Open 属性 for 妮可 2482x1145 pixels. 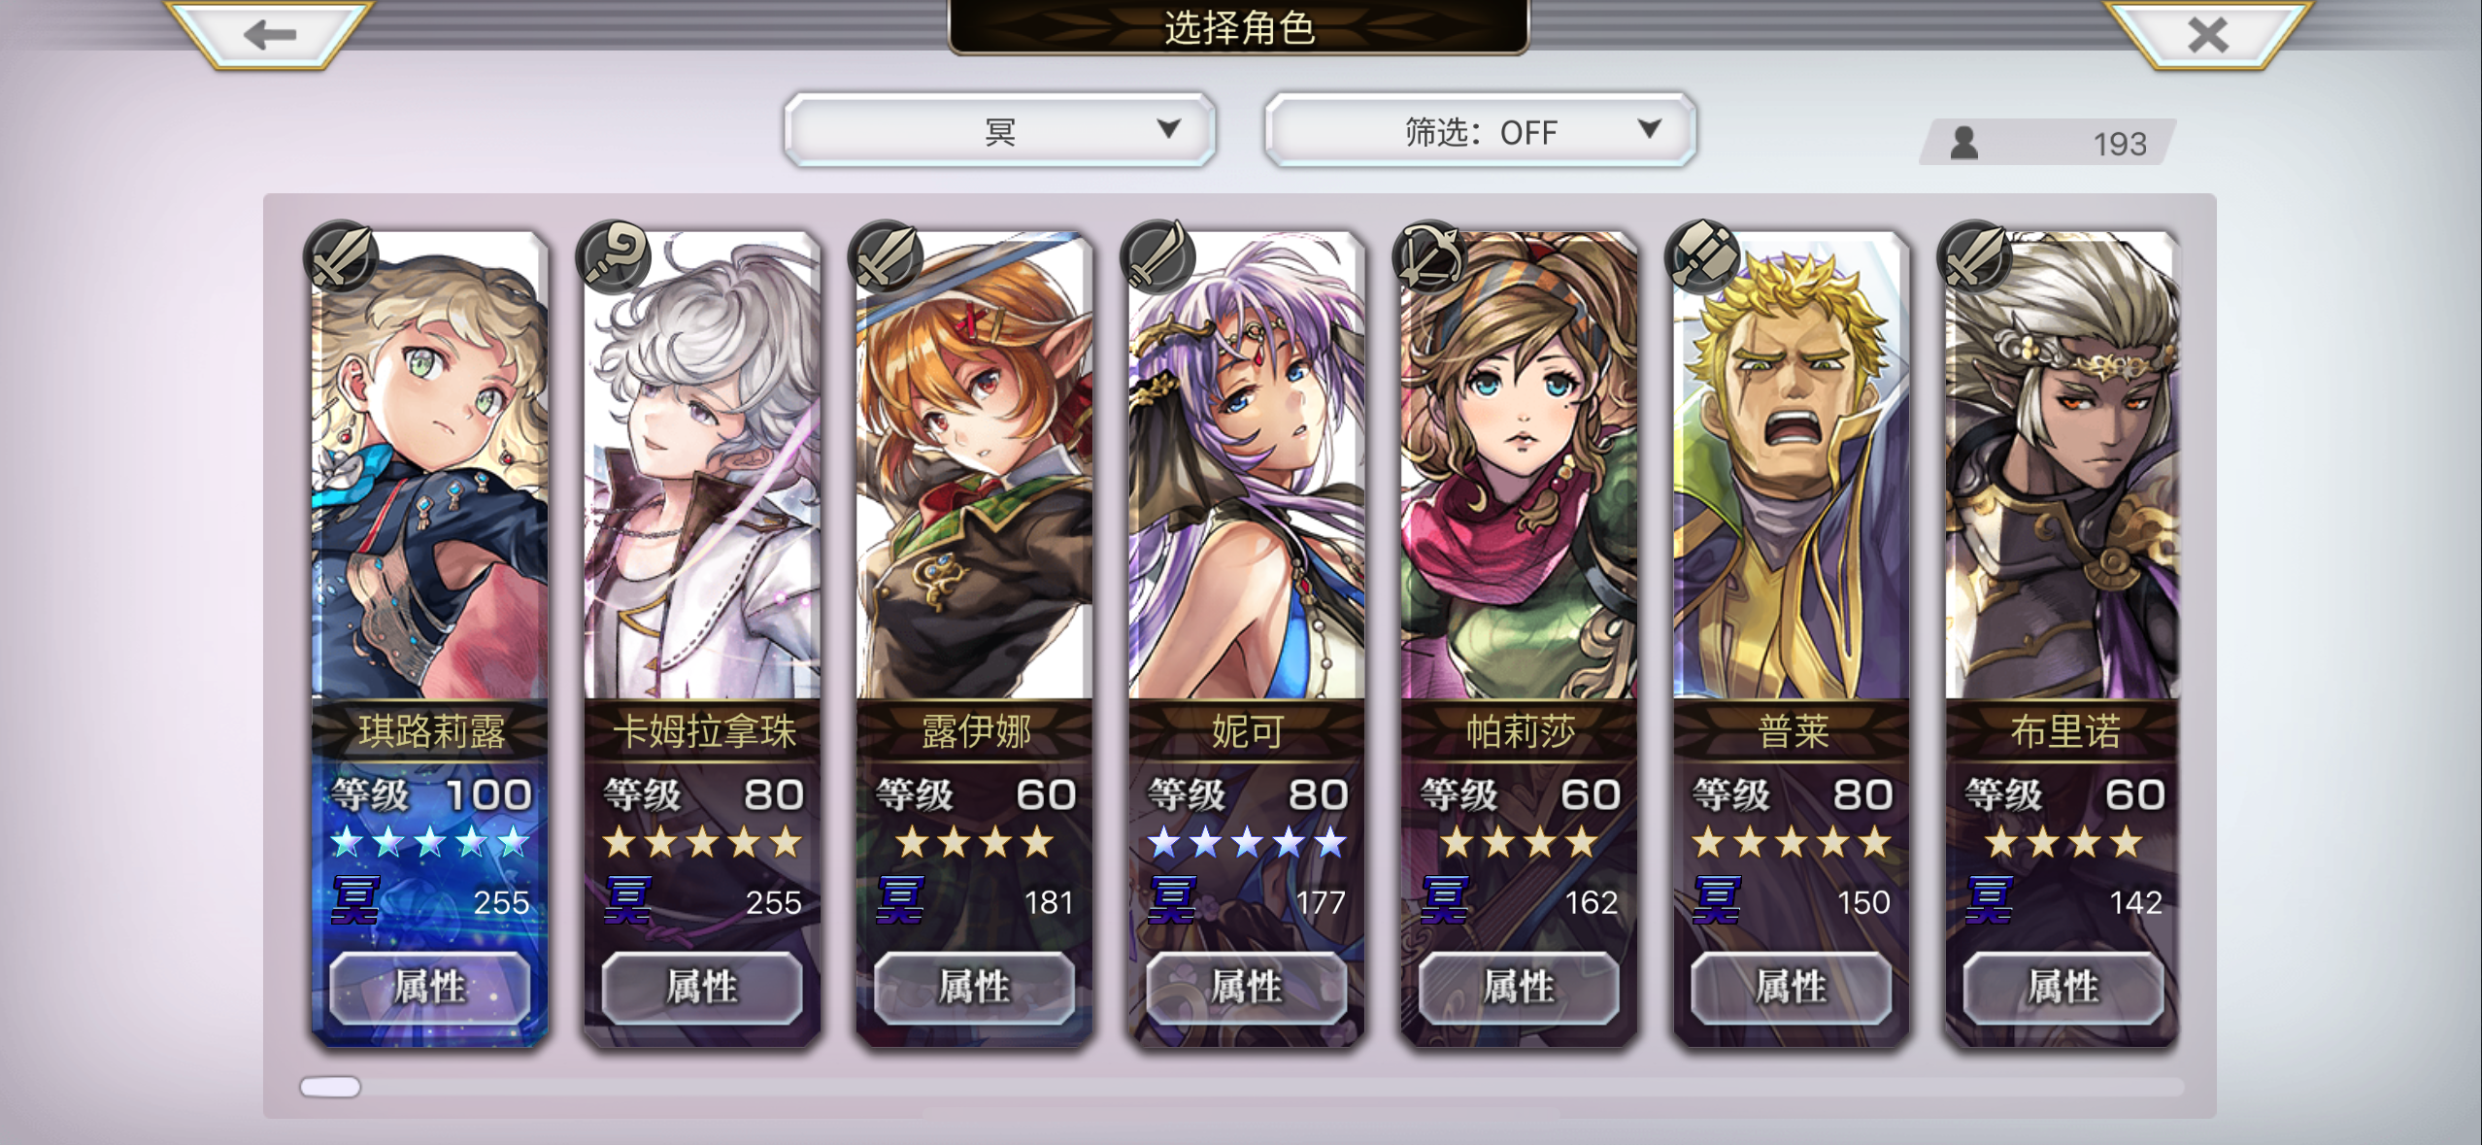click(1247, 988)
